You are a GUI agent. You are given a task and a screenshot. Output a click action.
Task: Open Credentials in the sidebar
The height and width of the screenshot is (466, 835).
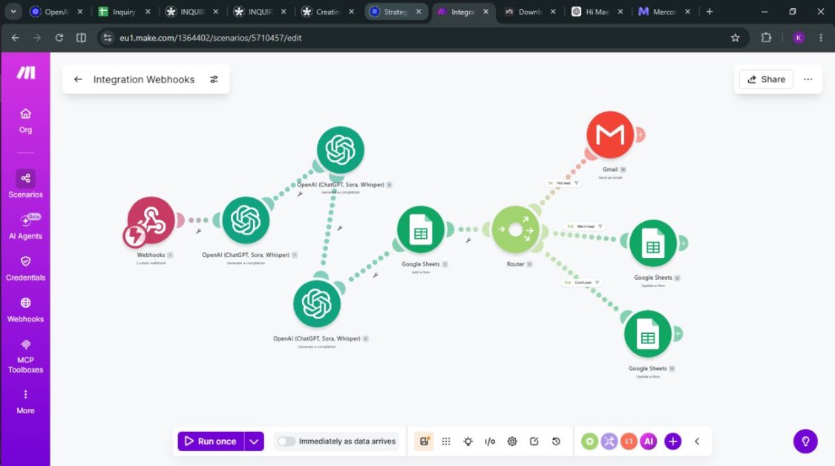coord(25,269)
